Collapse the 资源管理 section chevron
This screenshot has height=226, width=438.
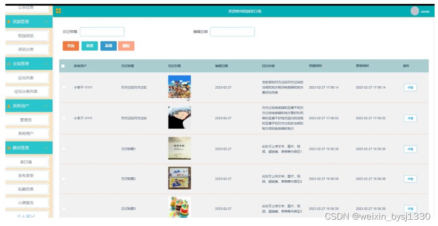pyautogui.click(x=46, y=22)
